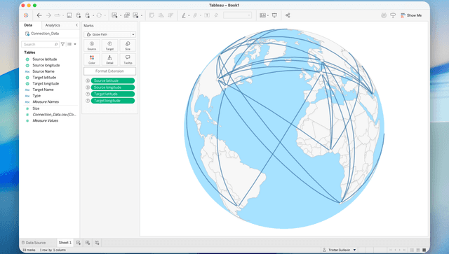Click the Tableau logo icon in toolbar
The image size is (449, 254).
pos(26,15)
